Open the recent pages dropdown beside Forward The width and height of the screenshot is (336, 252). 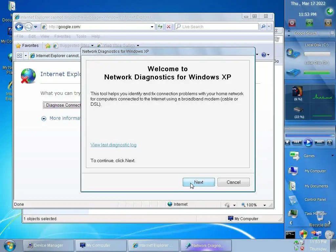click(x=35, y=27)
